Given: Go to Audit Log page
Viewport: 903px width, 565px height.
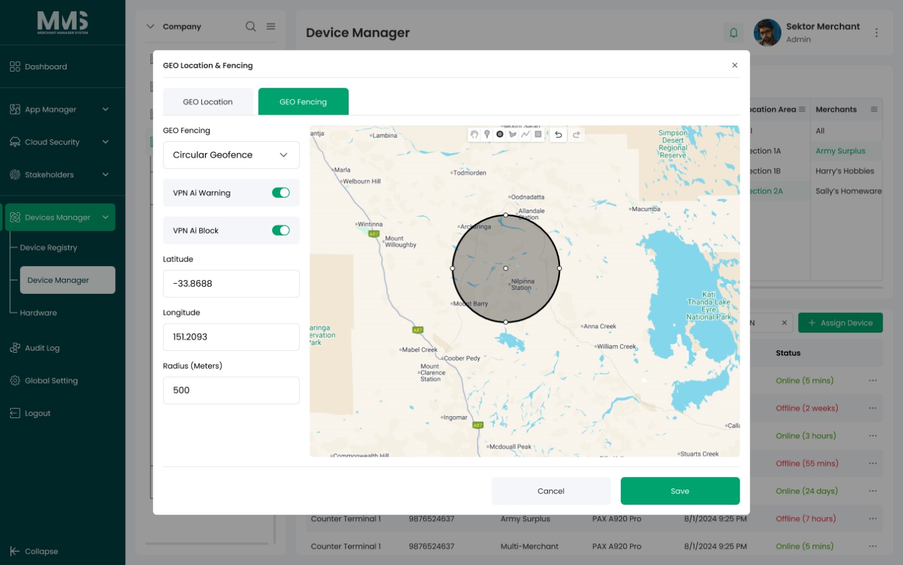Looking at the screenshot, I should pos(42,348).
